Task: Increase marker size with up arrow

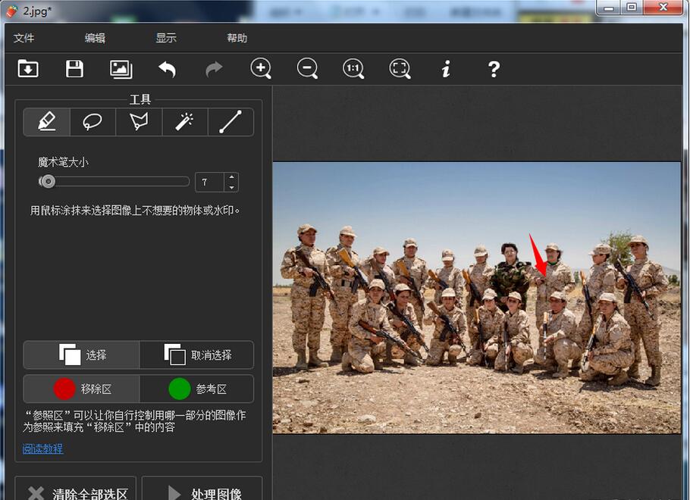Action: [x=231, y=177]
